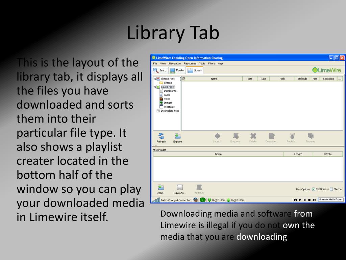
Task: Toggle the Continuous play checkbox
Action: [x=314, y=189]
